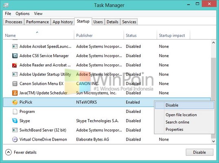The image size is (219, 163).
Task: Click the CANON INC. publisher cell
Action: coord(88,84)
